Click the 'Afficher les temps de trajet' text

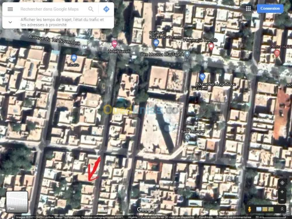click(x=62, y=22)
